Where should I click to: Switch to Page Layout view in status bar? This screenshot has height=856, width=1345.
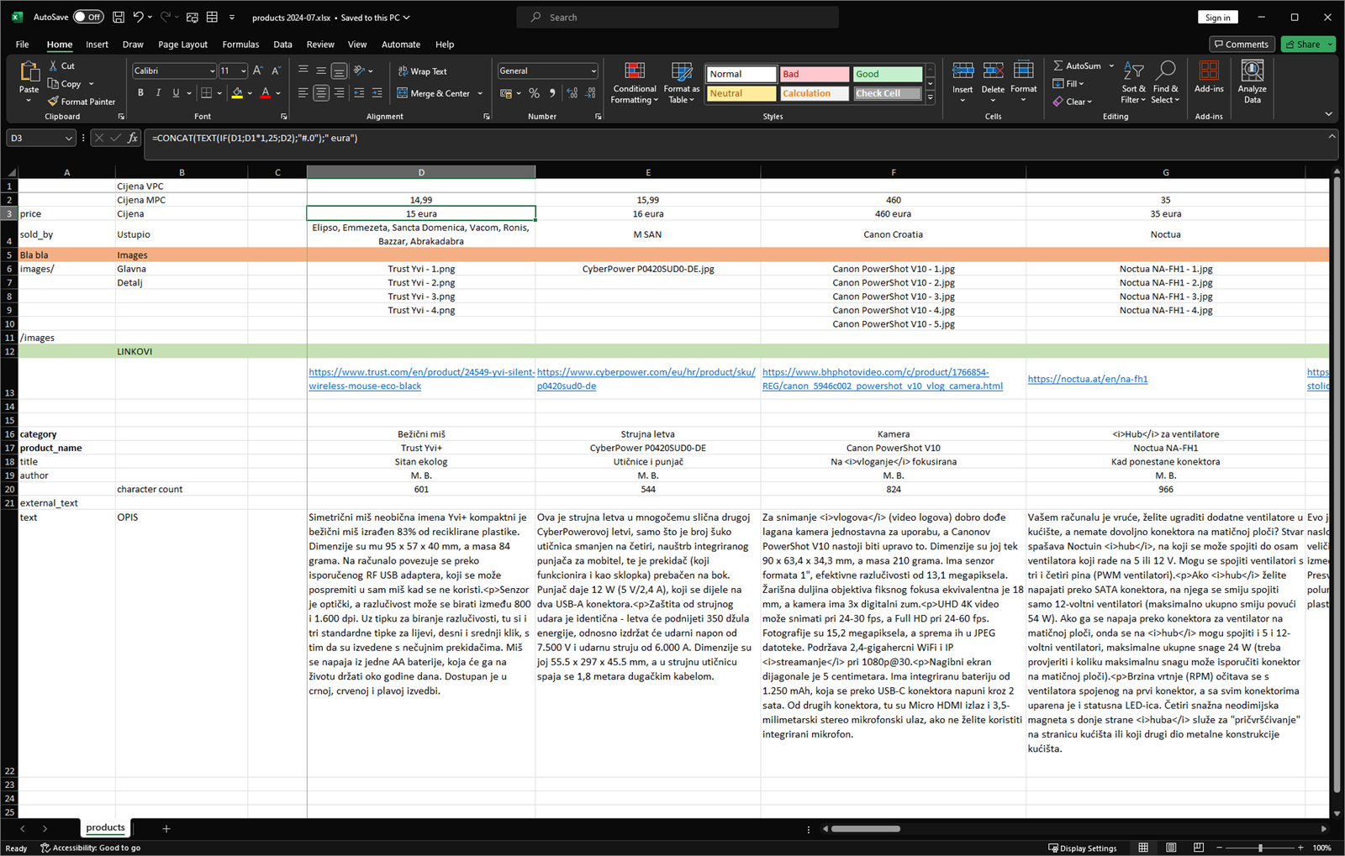pyautogui.click(x=1171, y=848)
